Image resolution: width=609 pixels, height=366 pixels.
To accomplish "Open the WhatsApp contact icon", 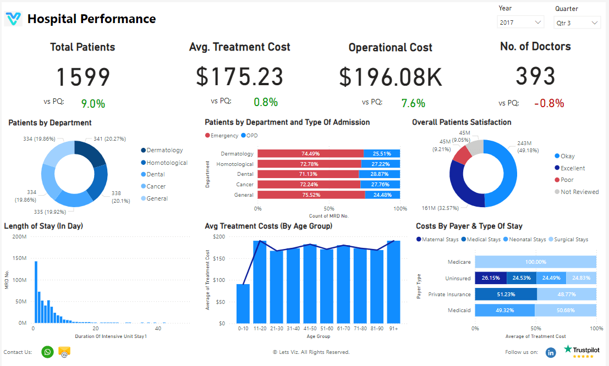I will (47, 352).
